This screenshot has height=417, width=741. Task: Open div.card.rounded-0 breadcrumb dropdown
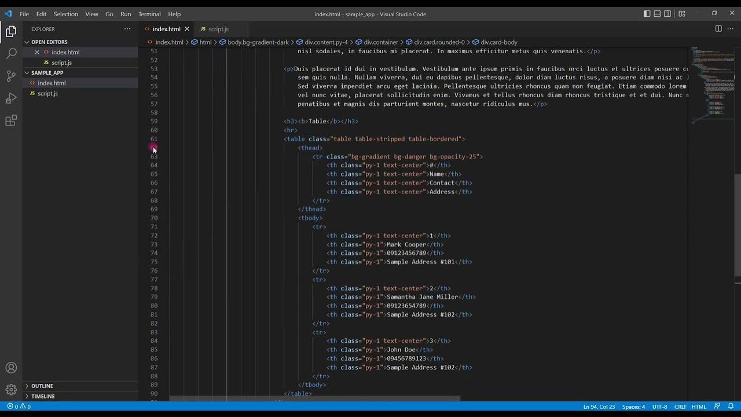(x=435, y=42)
